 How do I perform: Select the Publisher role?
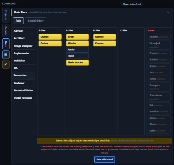[23, 61]
